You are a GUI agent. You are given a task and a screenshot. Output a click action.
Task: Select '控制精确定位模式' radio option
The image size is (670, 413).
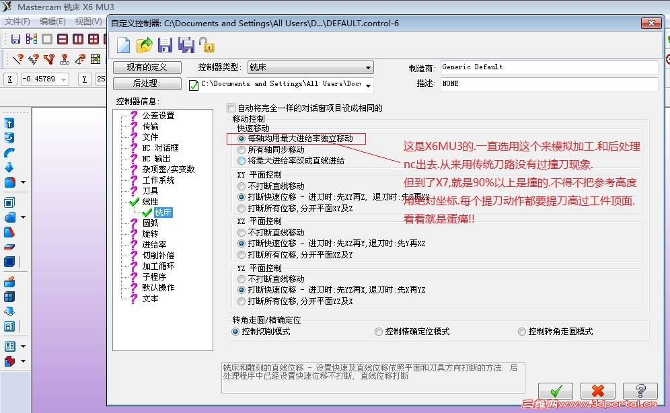click(379, 332)
